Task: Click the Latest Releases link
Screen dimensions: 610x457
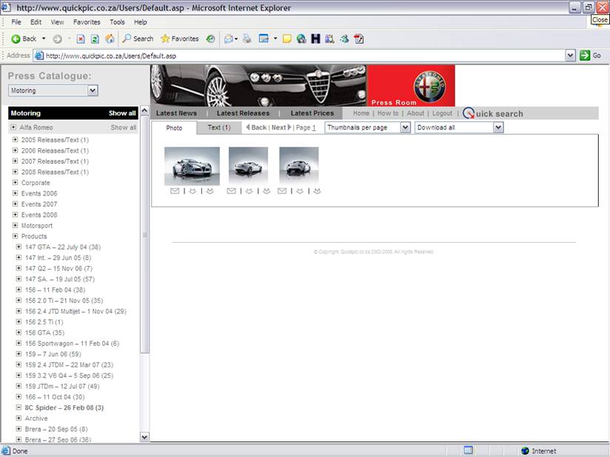Action: [243, 113]
